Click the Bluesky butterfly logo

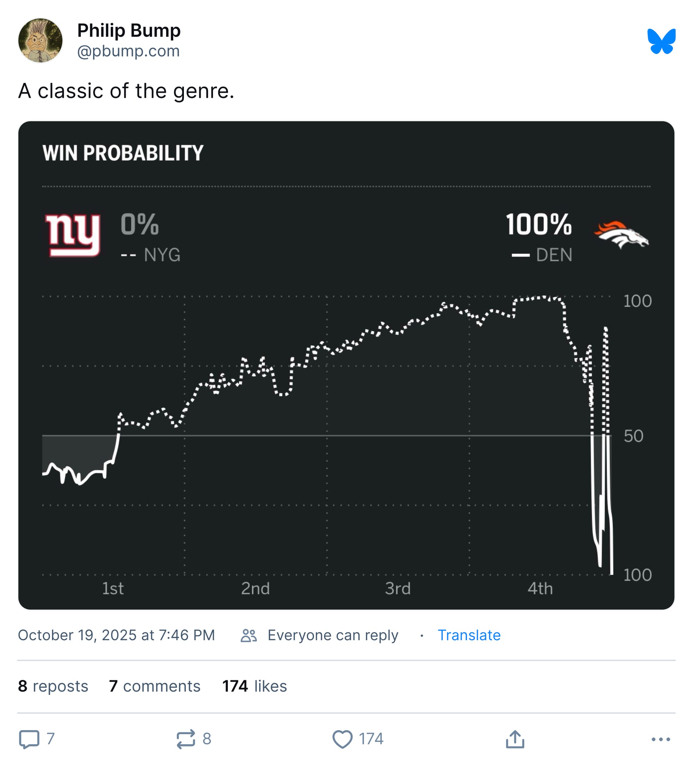(661, 41)
